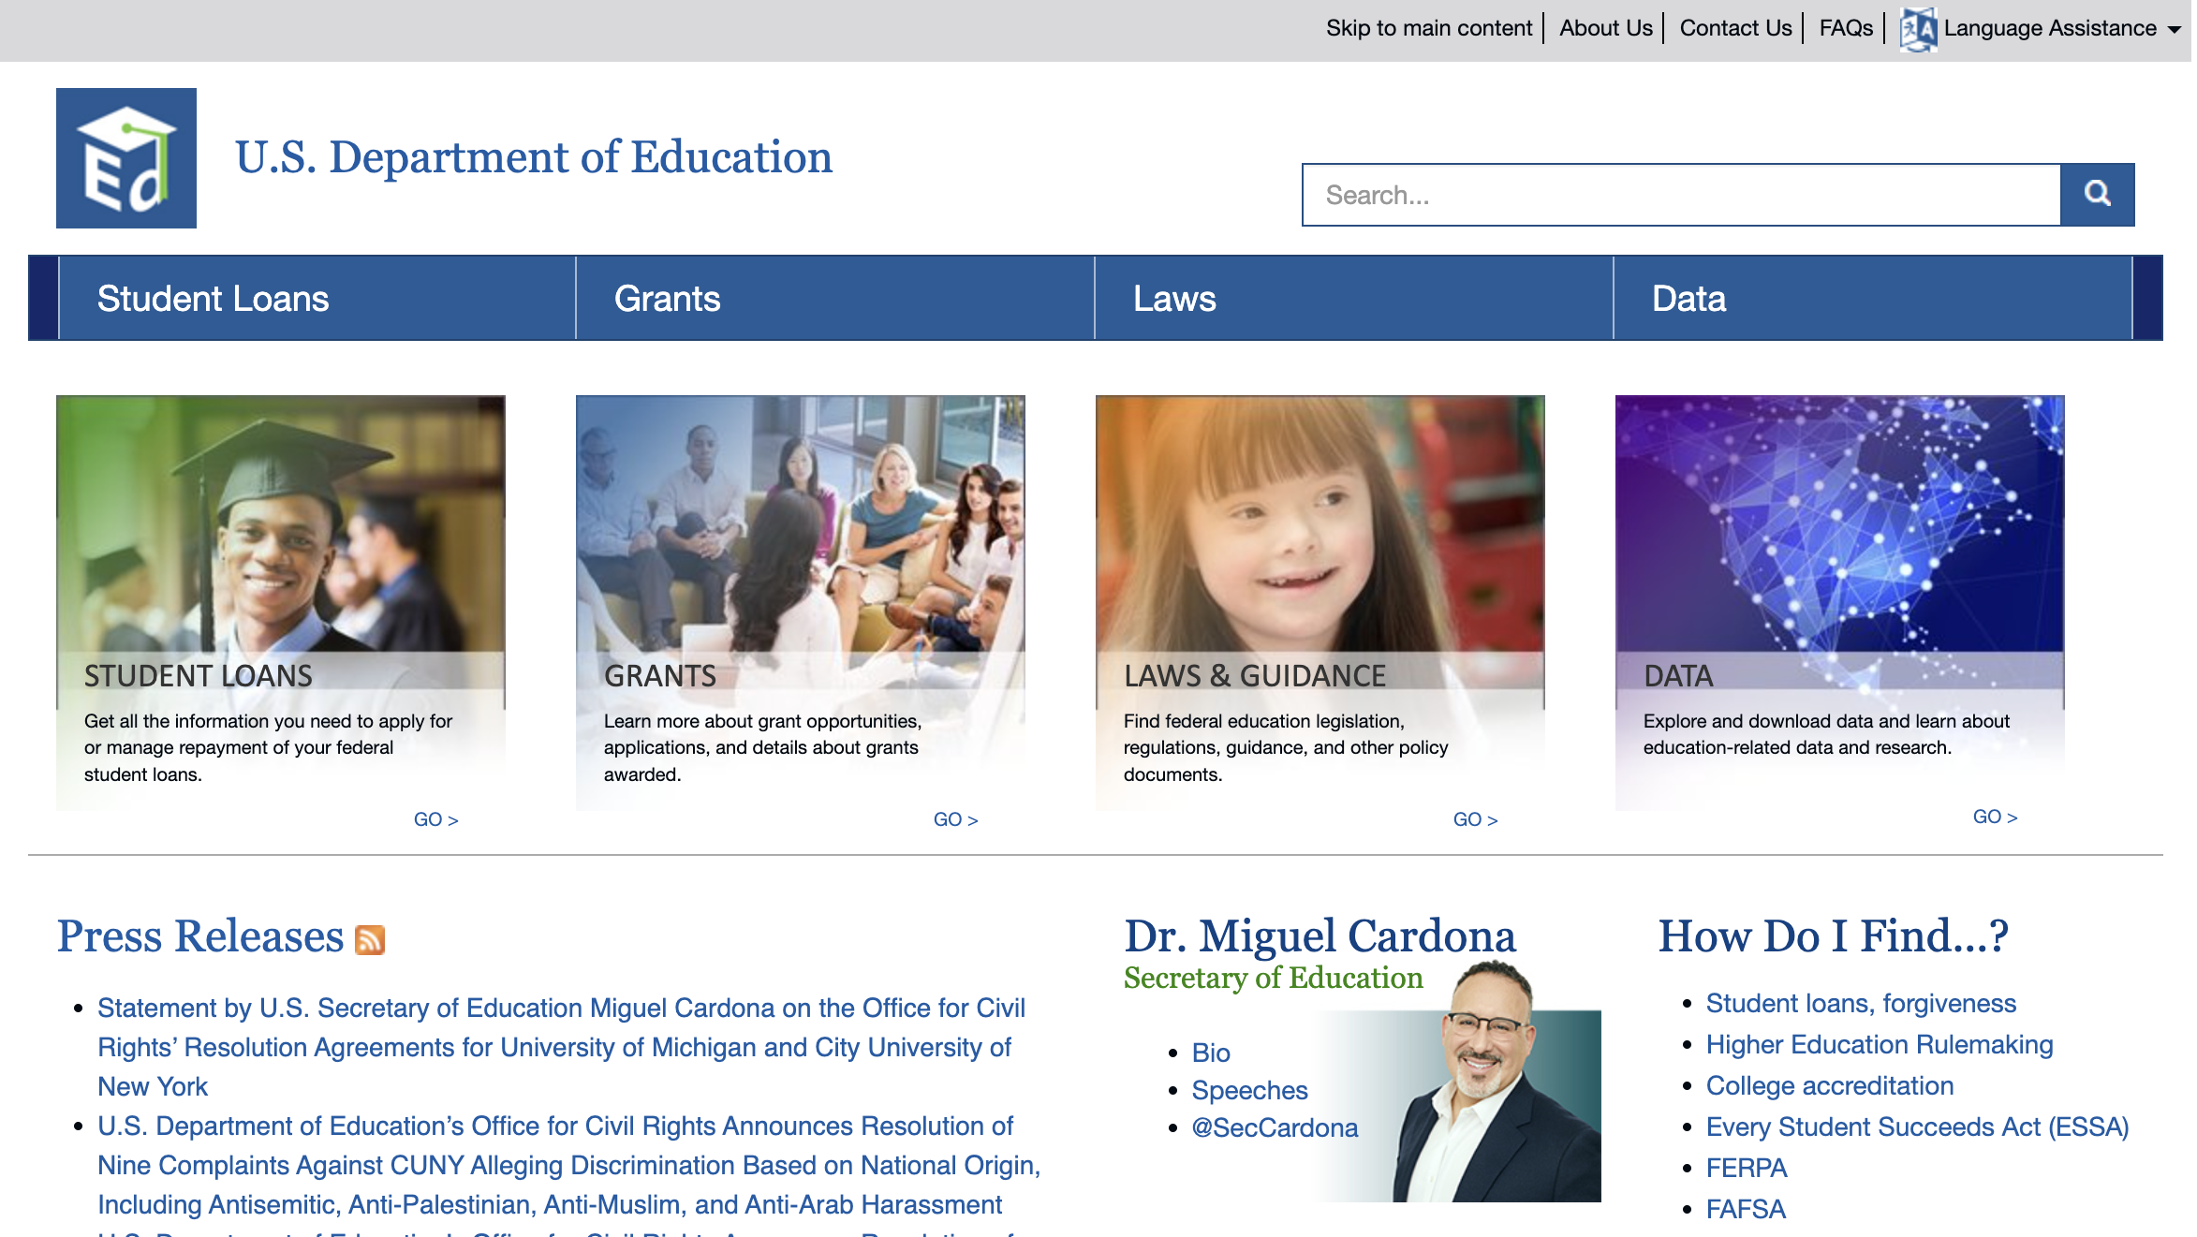Select the Data navigation menu item
The width and height of the screenshot is (2197, 1237).
tap(1688, 299)
